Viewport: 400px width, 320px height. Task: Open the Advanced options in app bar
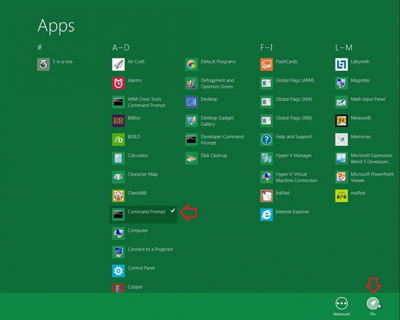tap(342, 304)
